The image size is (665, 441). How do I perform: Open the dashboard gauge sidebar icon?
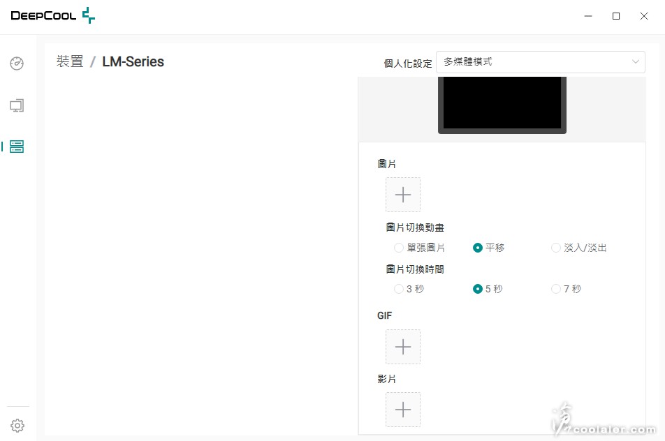[x=17, y=63]
